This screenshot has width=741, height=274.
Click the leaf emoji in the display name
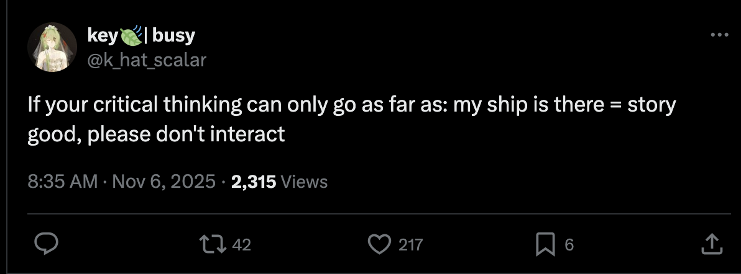click(131, 35)
